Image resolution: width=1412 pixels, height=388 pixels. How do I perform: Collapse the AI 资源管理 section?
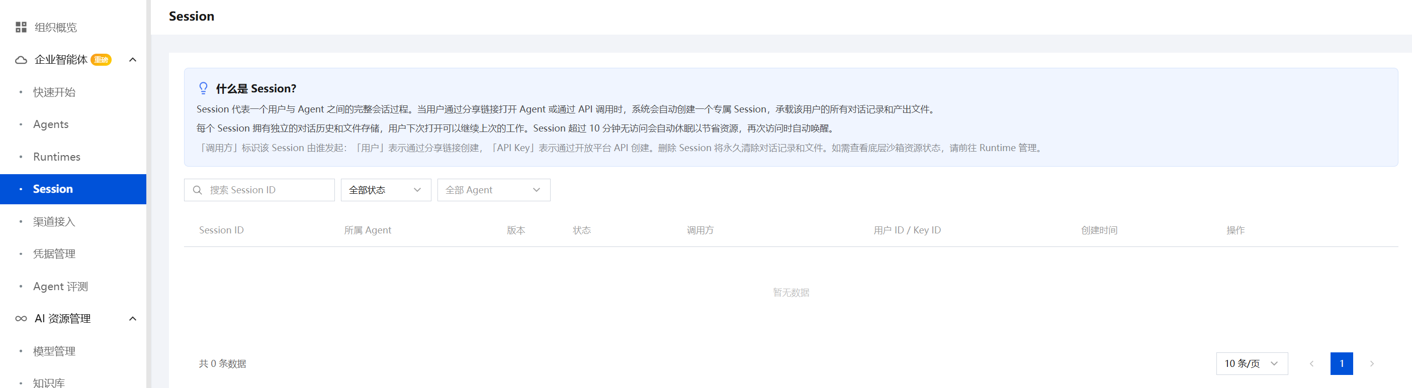133,319
